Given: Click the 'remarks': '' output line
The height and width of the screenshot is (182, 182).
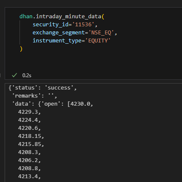Looking at the screenshot, I should pos(34,96).
